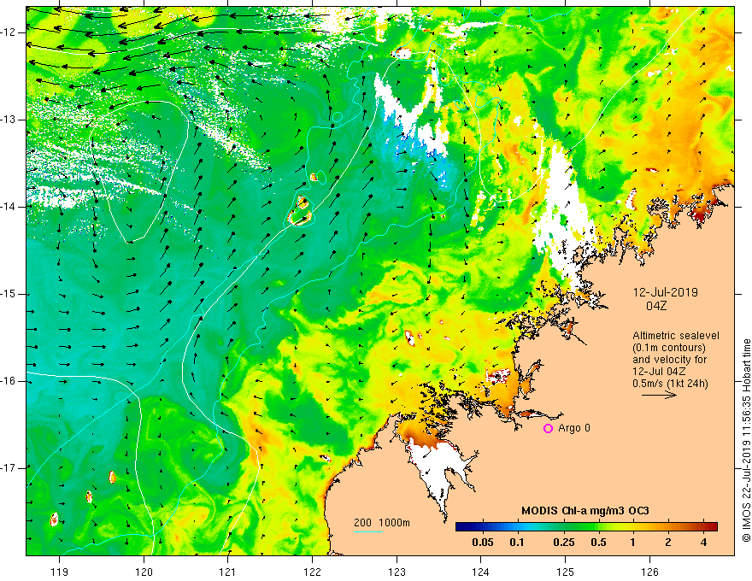Click the '04Z' time label below date
This screenshot has width=752, height=581.
656,306
